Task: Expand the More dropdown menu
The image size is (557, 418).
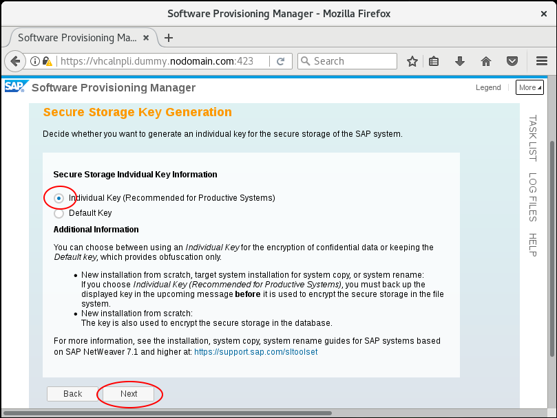Action: tap(529, 87)
